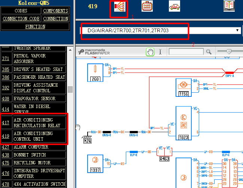
Task: Click component 1023 box in diagram
Action: click(x=183, y=123)
